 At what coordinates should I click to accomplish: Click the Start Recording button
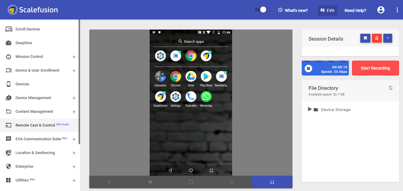pyautogui.click(x=375, y=68)
